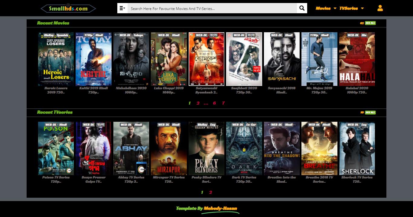Click the 'Kaithi 2019 Hindi 720p..' title
This screenshot has width=413, height=217.
coord(93,90)
